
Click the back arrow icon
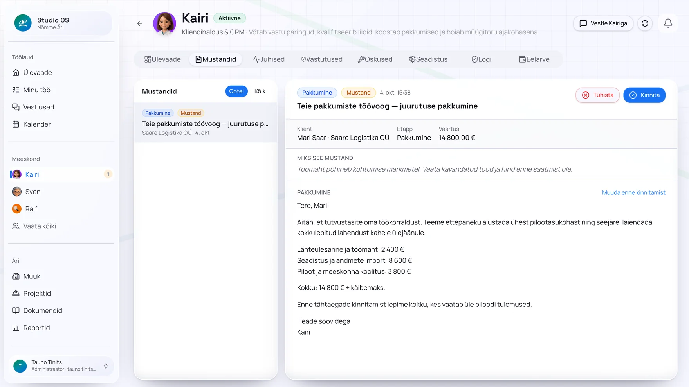pos(140,23)
